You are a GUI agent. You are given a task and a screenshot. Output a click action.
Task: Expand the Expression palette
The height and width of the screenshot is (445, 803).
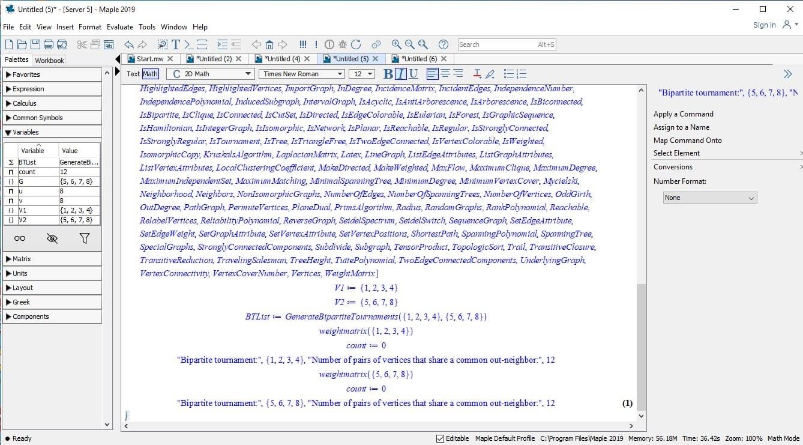[52, 89]
